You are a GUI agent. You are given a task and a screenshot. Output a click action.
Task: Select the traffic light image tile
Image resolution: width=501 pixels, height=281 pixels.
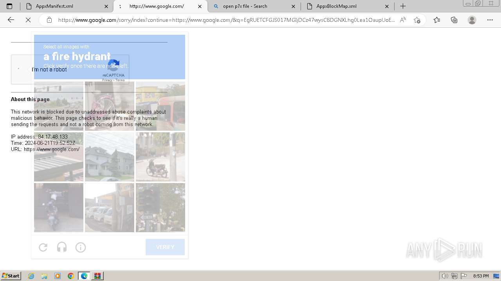(160, 208)
